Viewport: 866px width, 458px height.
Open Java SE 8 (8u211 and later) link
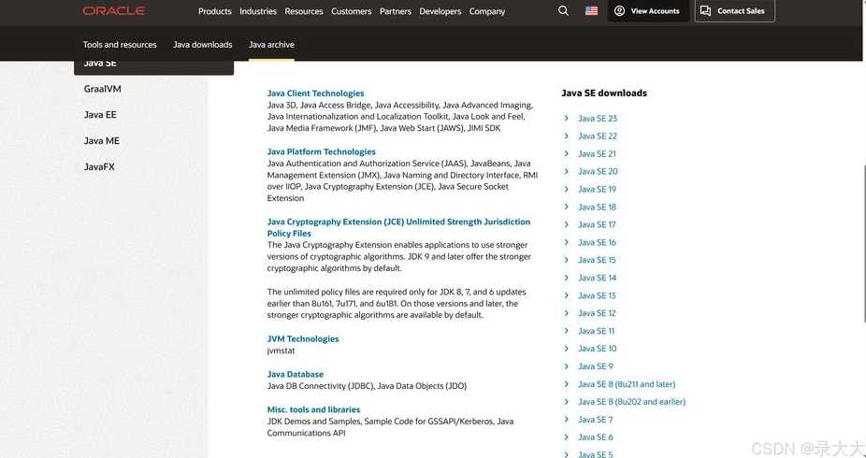[x=627, y=384]
